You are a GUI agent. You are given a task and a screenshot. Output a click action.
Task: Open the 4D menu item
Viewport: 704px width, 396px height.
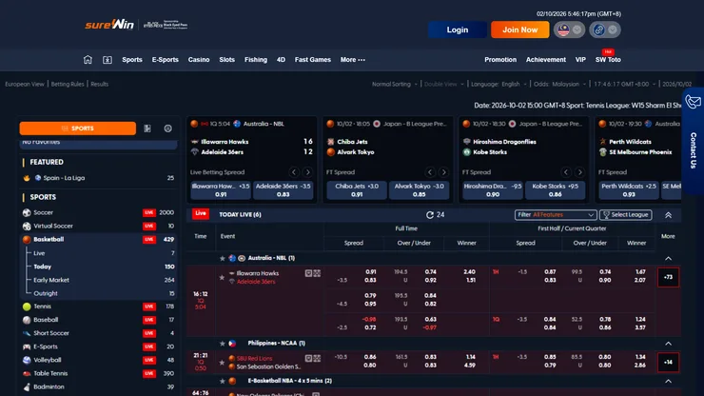[281, 60]
